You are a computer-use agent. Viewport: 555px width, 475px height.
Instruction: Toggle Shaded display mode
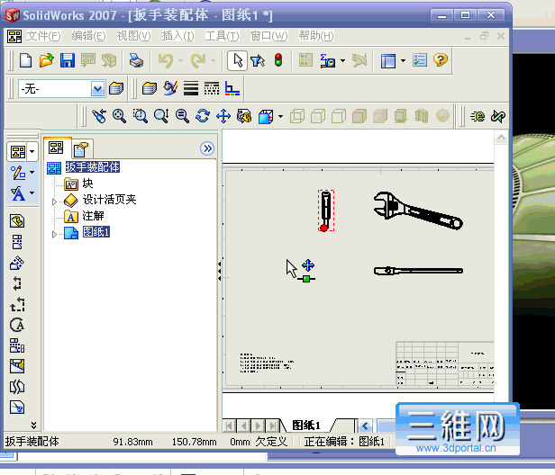point(380,116)
